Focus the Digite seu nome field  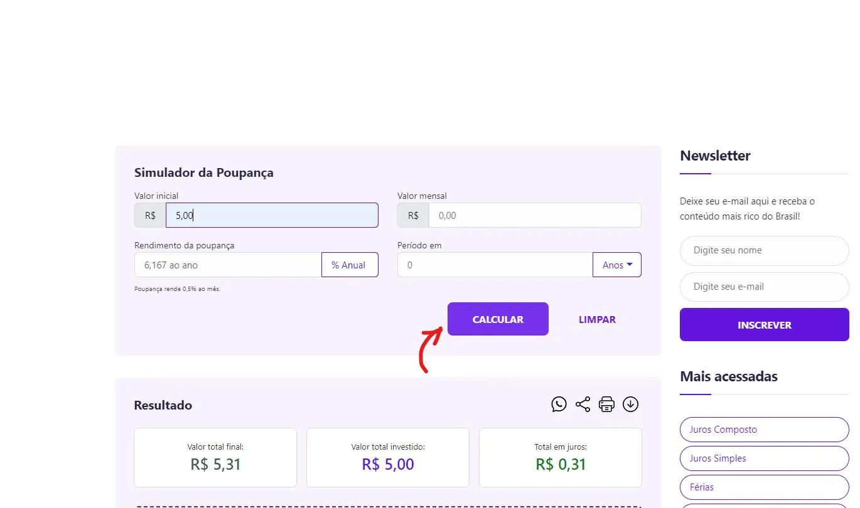(x=765, y=250)
